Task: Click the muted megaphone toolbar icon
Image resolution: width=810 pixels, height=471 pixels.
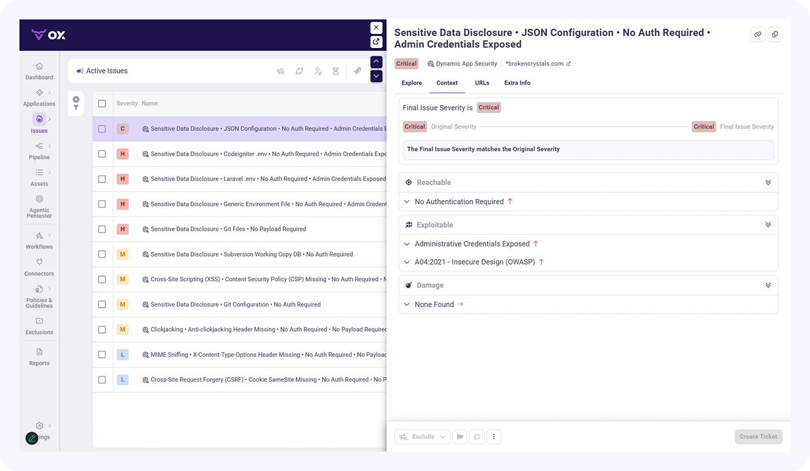Action: (281, 71)
